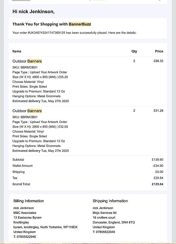Click the Subtotal value £139.60

(x=158, y=159)
